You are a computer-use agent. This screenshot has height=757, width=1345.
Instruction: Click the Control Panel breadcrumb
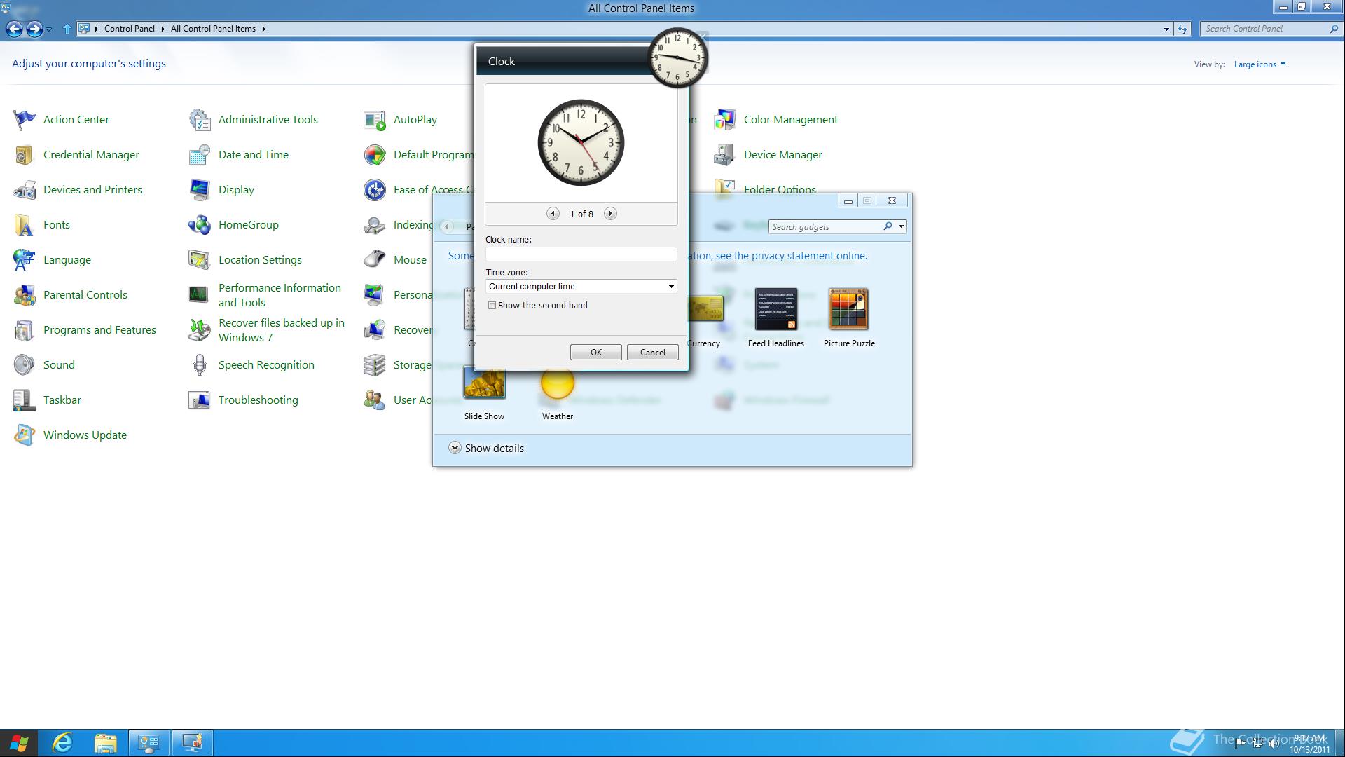[130, 29]
